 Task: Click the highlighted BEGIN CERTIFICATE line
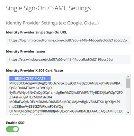coord(30,79)
